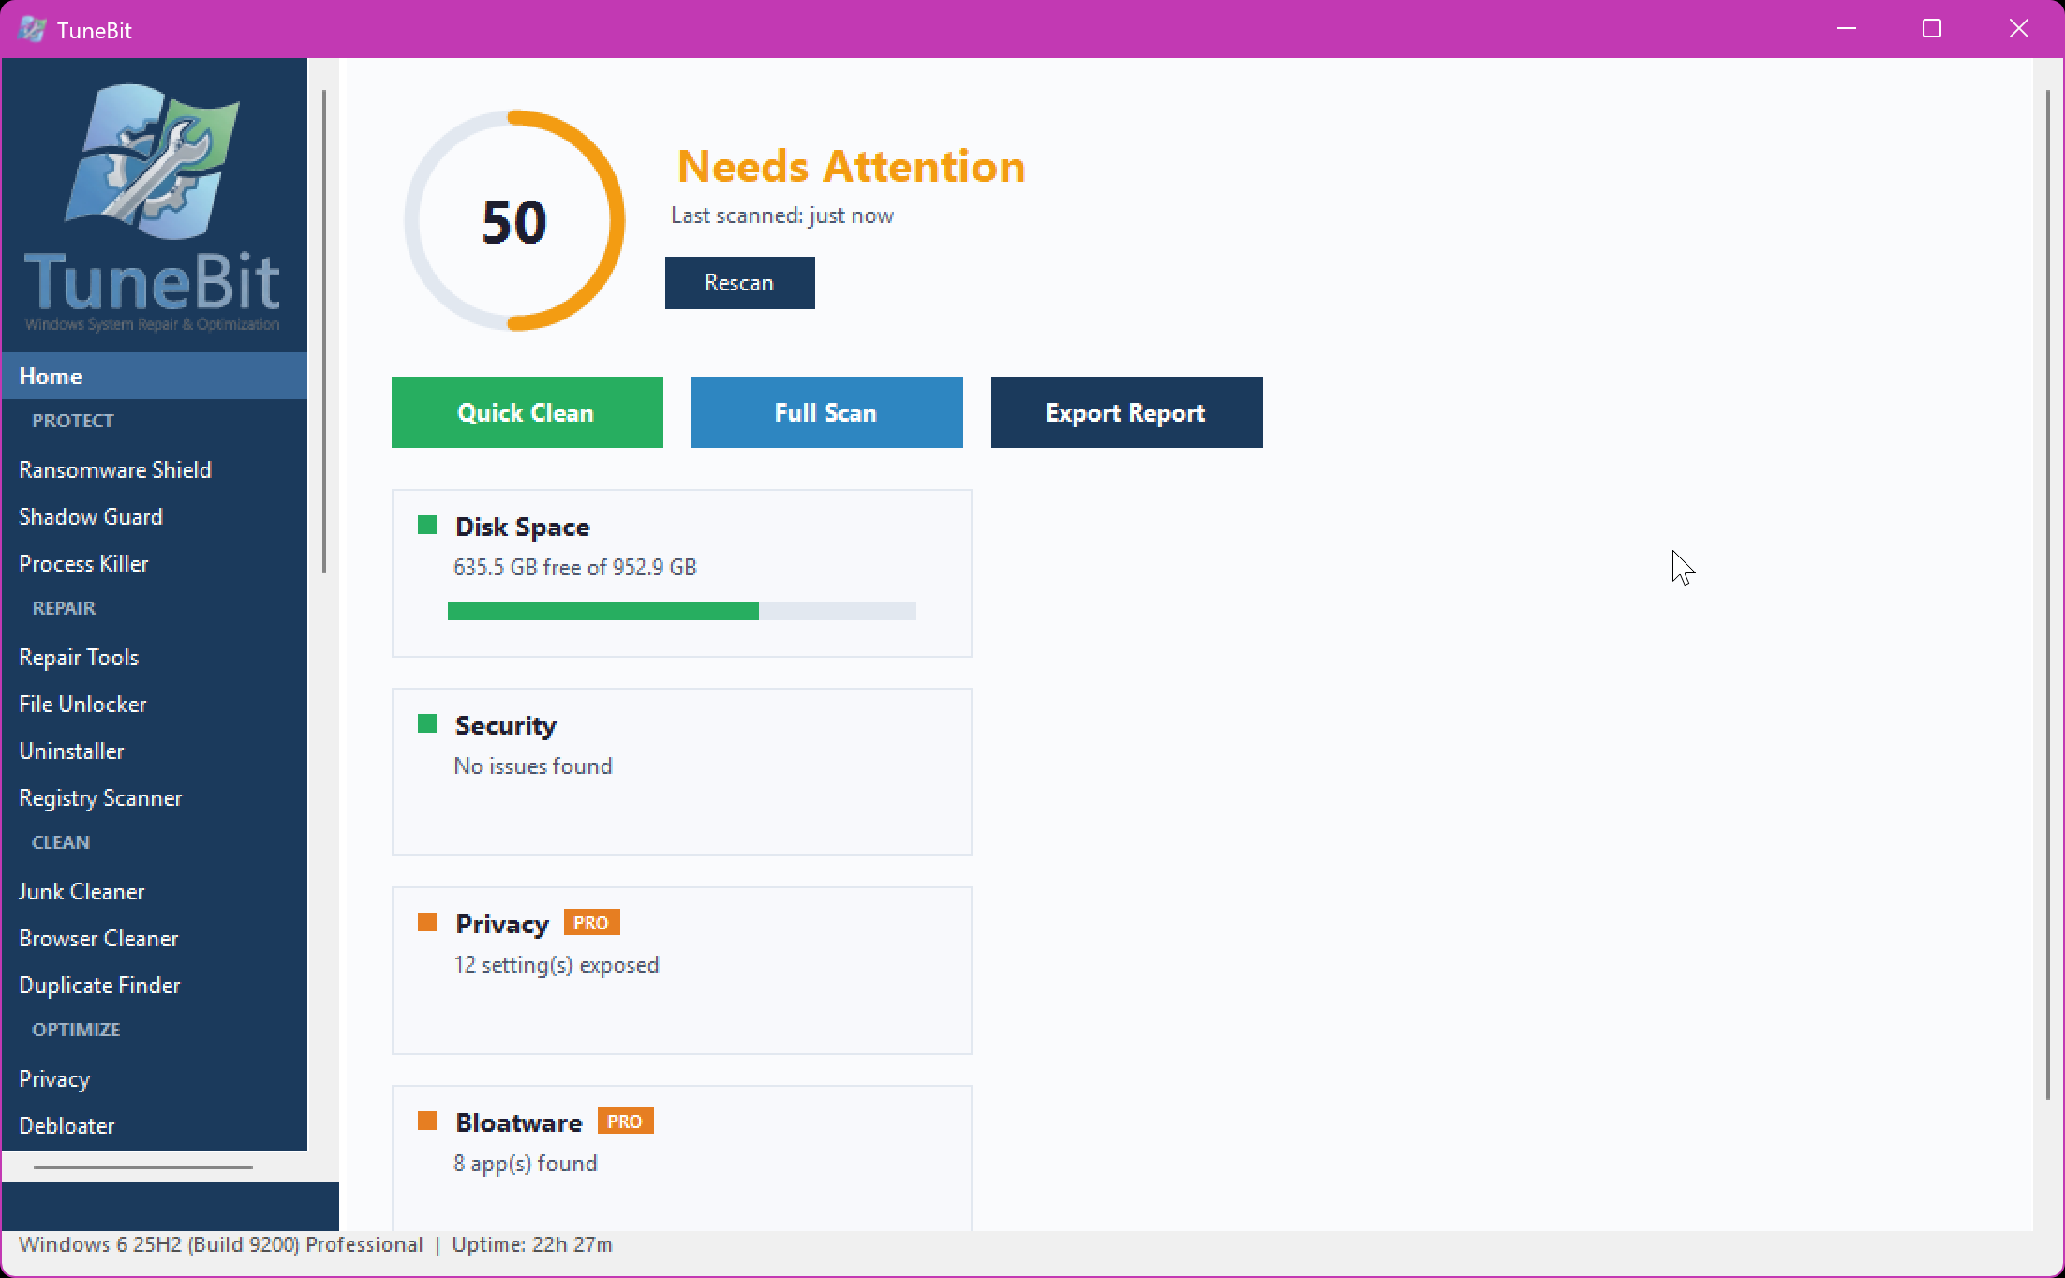
Task: Start a Quick Clean
Action: pyautogui.click(x=527, y=412)
